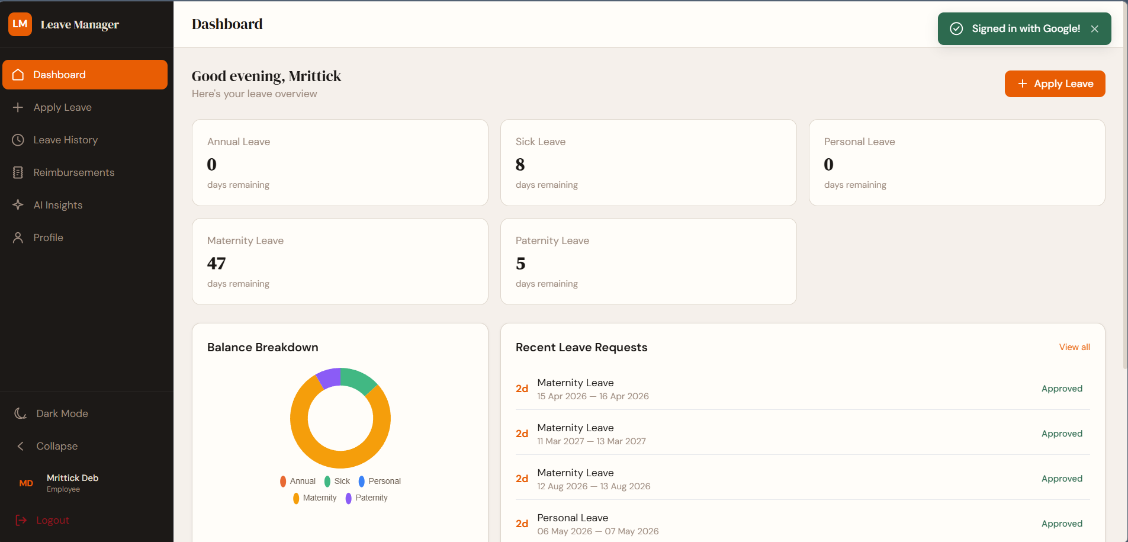This screenshot has width=1128, height=542.
Task: Dismiss the Signed in with Google toast
Action: (x=1095, y=28)
